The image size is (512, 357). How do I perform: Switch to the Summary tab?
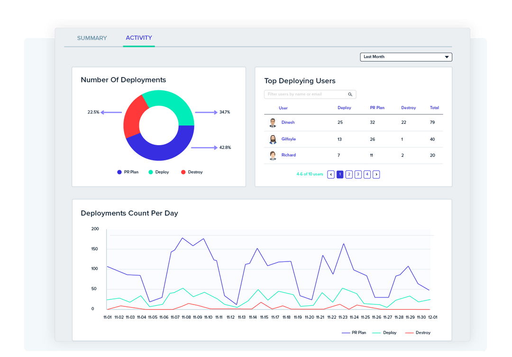pos(92,38)
